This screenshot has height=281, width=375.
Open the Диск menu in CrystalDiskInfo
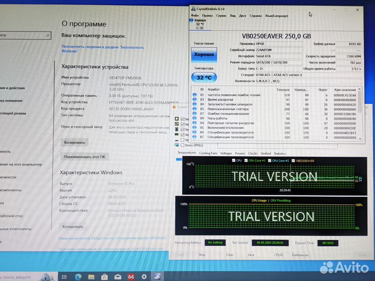pos(242,16)
